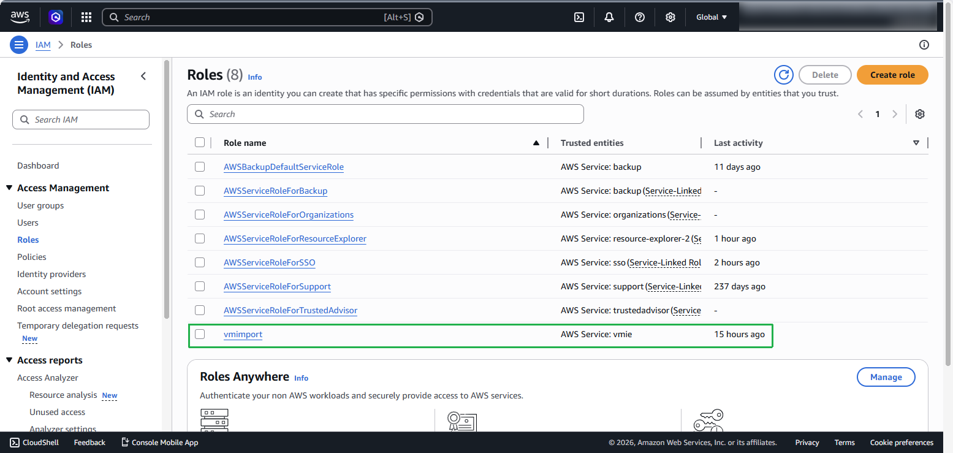The height and width of the screenshot is (453, 953).
Task: Go to next page arrow
Action: tap(895, 114)
